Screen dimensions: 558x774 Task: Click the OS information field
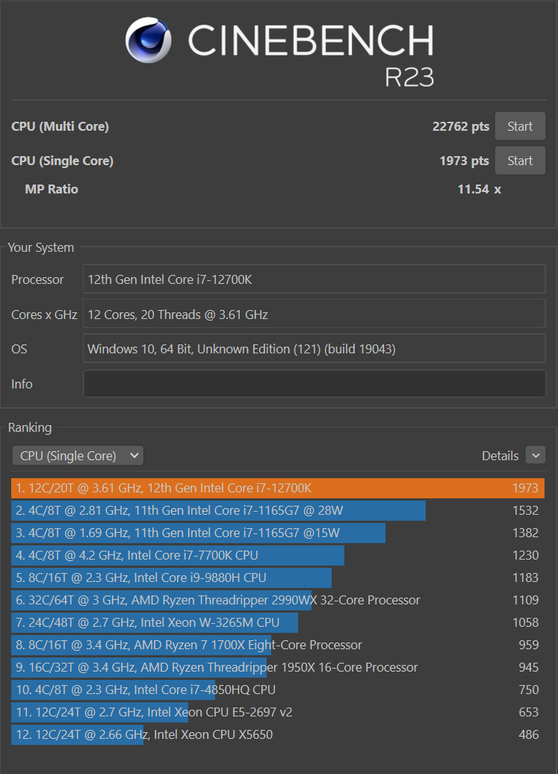(x=314, y=349)
